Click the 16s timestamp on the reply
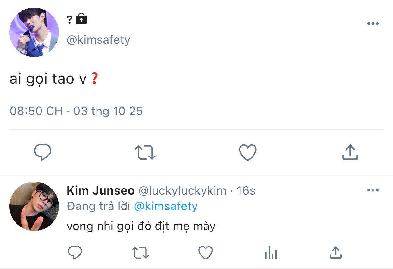Image resolution: width=393 pixels, height=269 pixels. coord(246,191)
